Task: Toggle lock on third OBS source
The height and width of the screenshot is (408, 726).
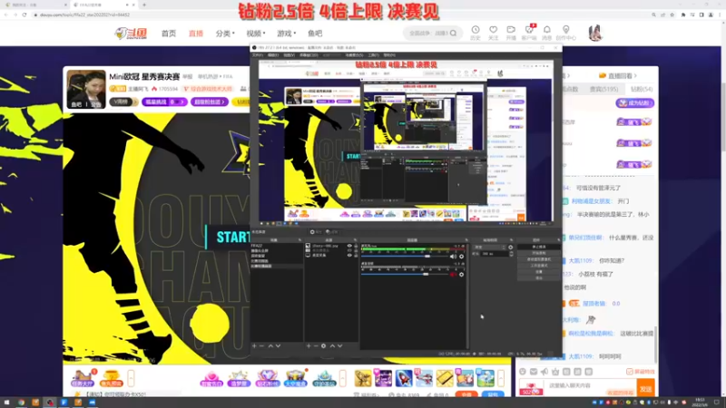Action: (356, 255)
